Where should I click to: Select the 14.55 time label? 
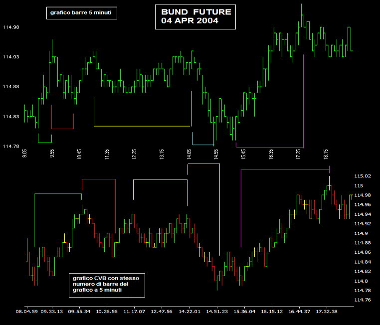coord(216,154)
